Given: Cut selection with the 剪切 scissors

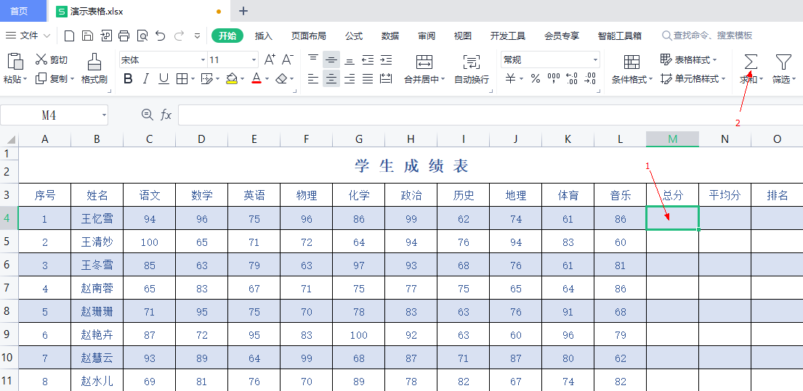Looking at the screenshot, I should (x=51, y=59).
